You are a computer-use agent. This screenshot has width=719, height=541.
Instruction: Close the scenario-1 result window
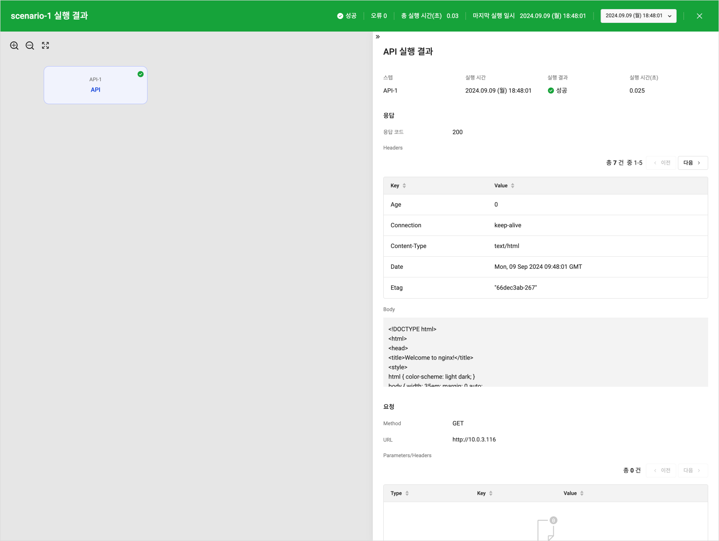[x=700, y=16]
